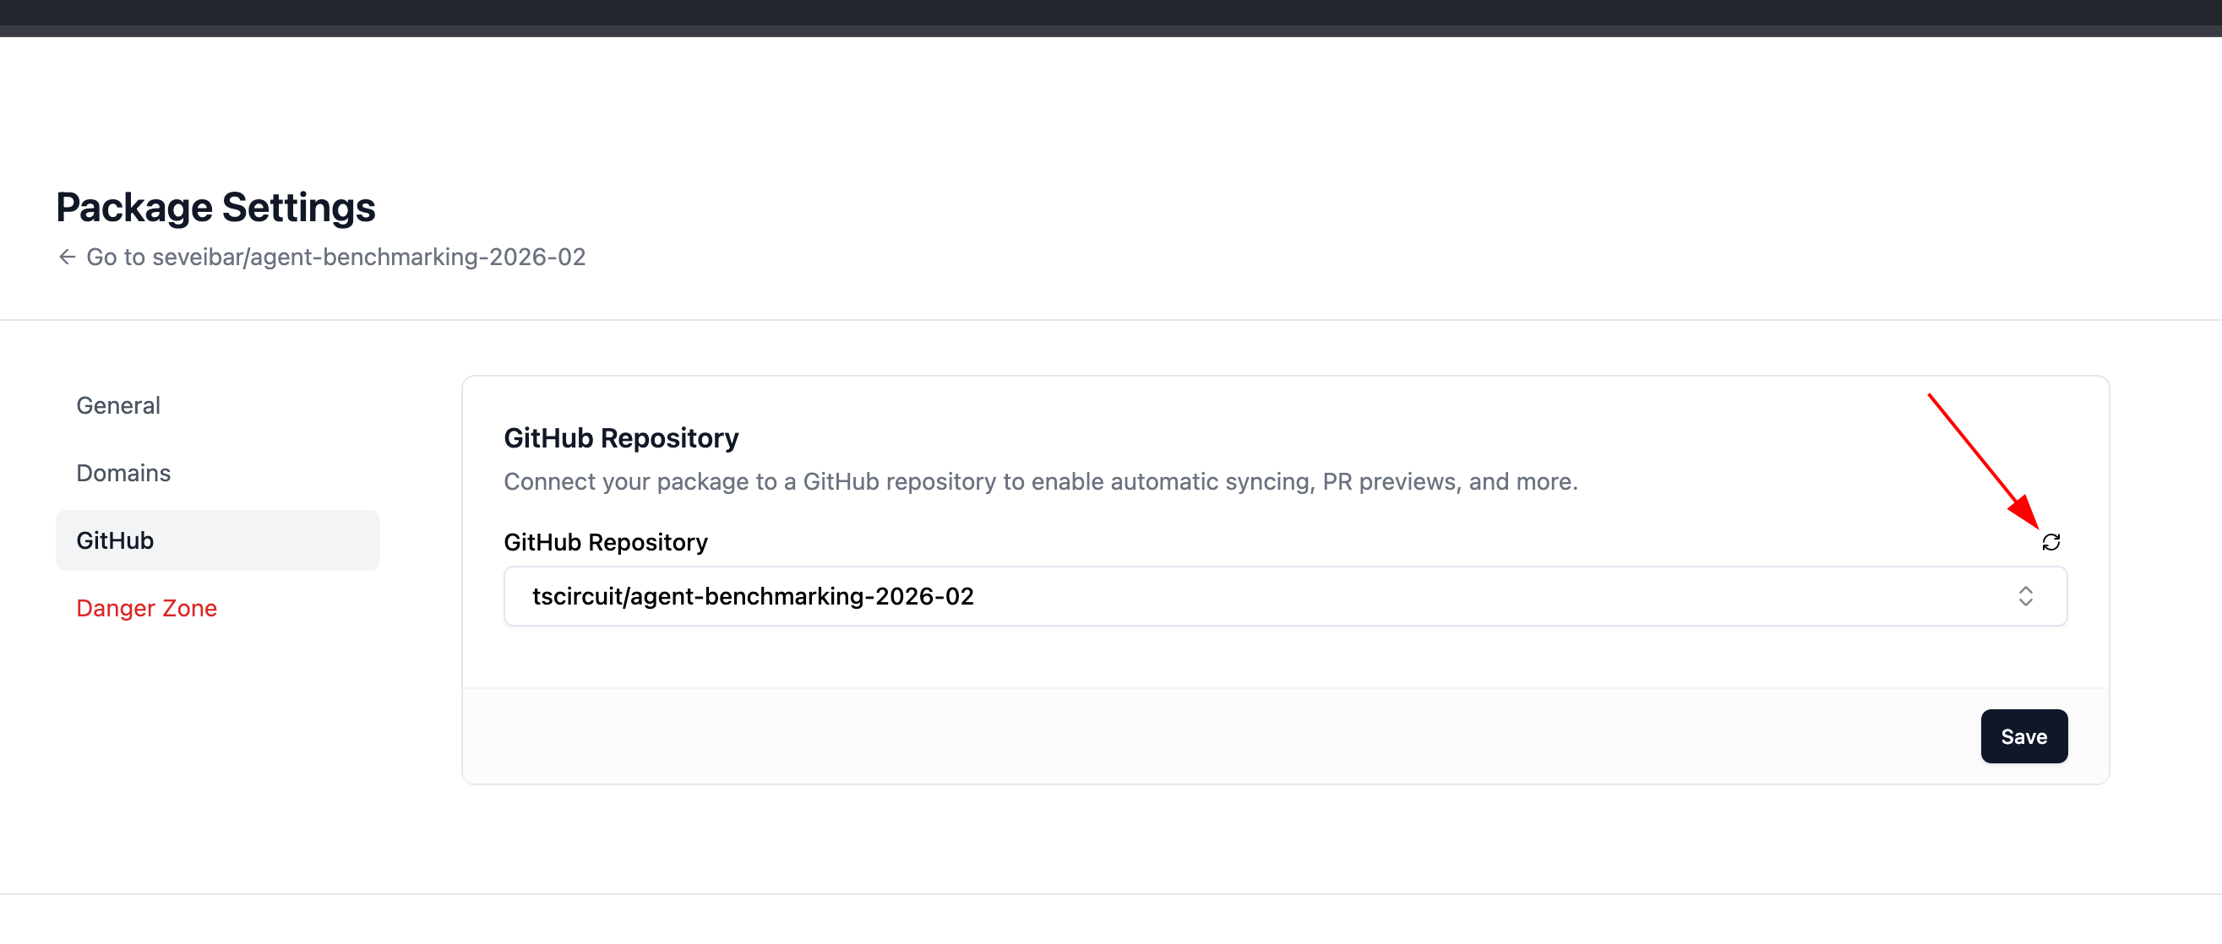The image size is (2222, 944).
Task: Open the Domains settings tab
Action: [123, 474]
